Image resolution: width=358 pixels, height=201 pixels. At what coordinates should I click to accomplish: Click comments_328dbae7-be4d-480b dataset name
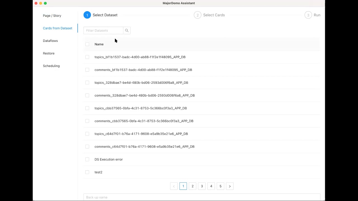pos(145,95)
